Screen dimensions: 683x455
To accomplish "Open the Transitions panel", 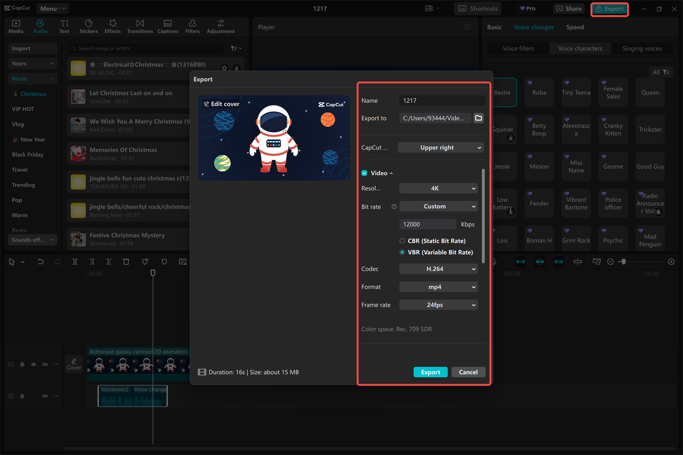I will pos(140,26).
